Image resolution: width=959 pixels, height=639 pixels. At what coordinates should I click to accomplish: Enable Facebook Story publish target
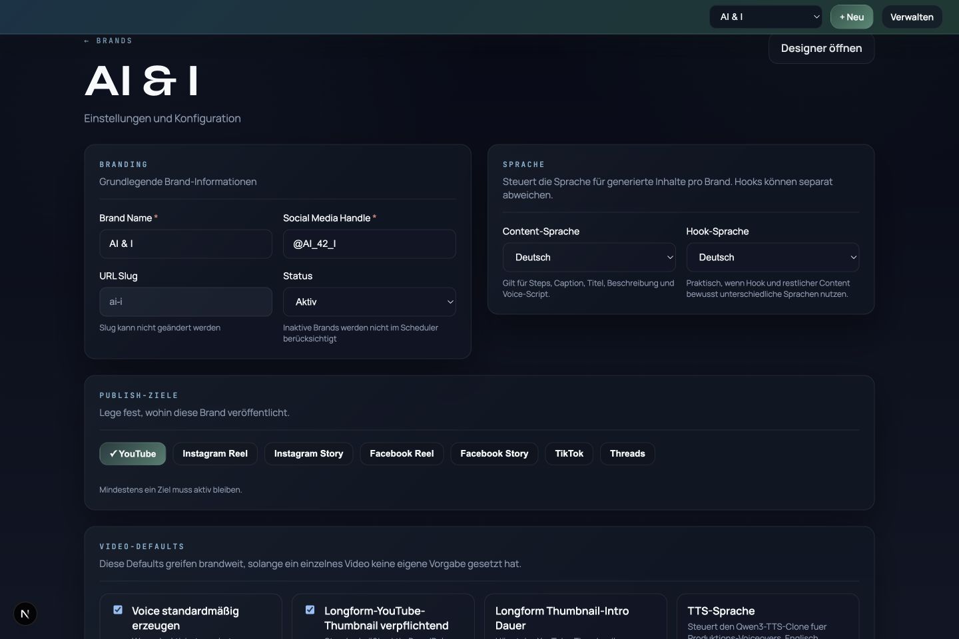[494, 453]
